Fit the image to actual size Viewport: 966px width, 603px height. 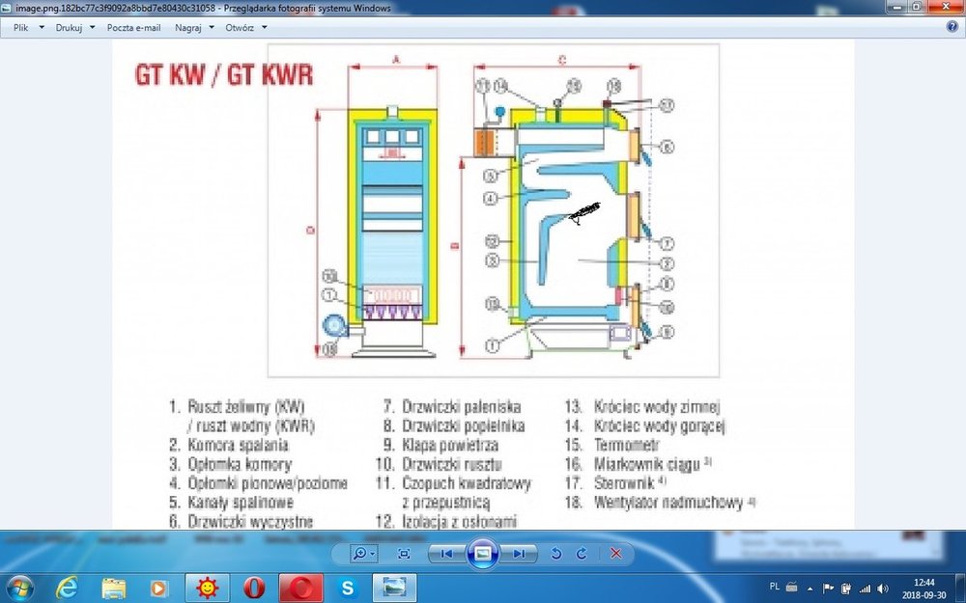tap(403, 553)
